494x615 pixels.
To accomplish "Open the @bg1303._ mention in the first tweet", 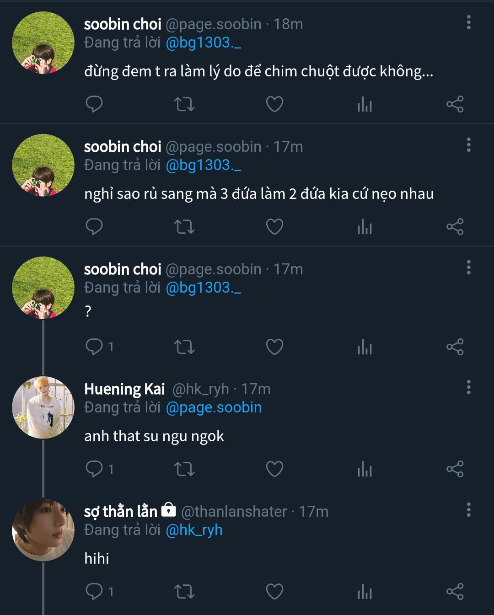I will (203, 43).
